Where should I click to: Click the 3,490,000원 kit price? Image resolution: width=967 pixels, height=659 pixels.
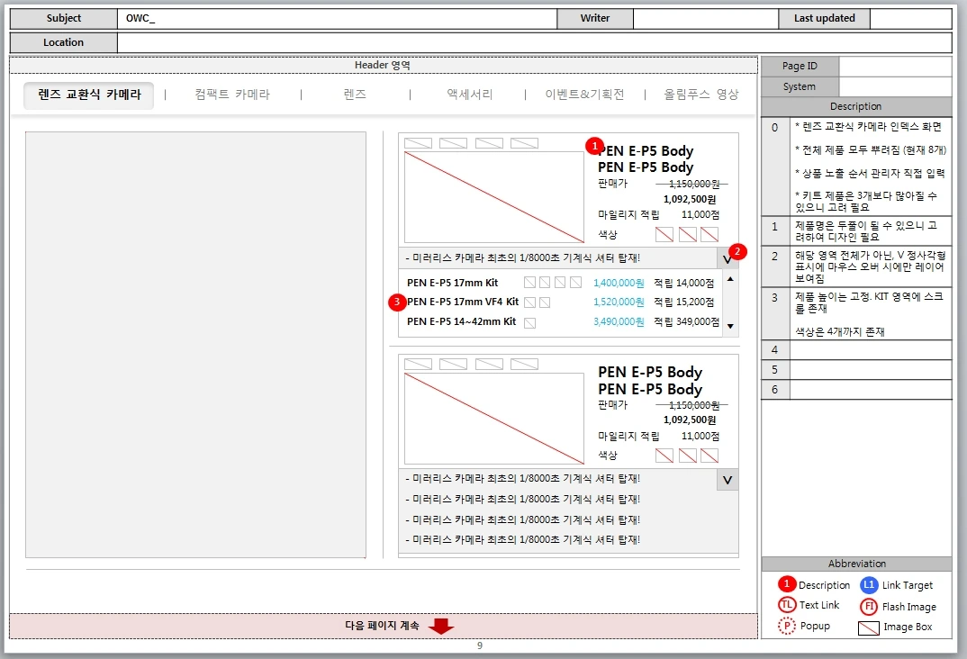pyautogui.click(x=619, y=321)
